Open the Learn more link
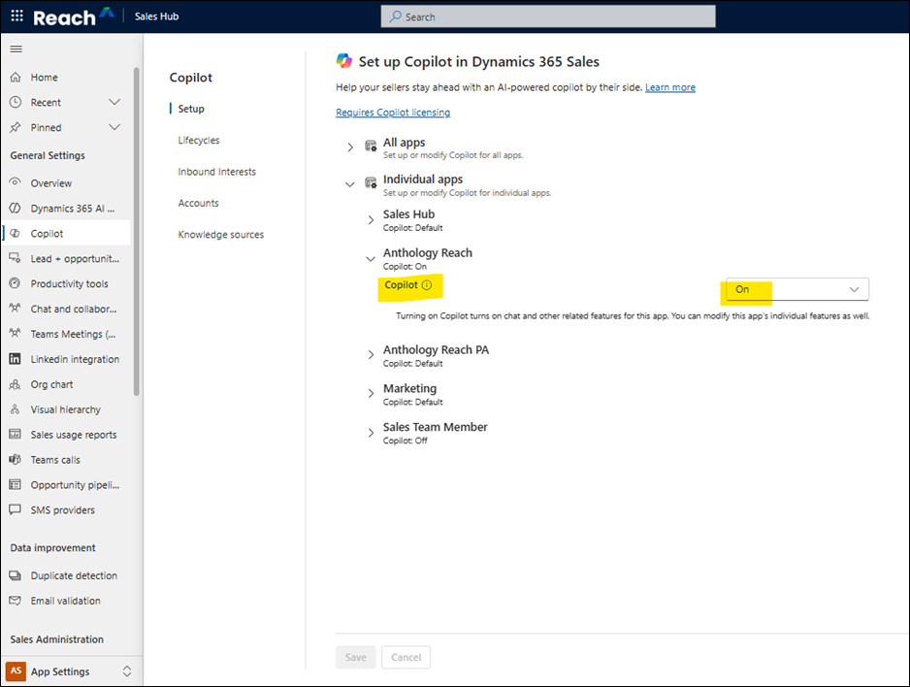The height and width of the screenshot is (687, 910). (x=669, y=87)
